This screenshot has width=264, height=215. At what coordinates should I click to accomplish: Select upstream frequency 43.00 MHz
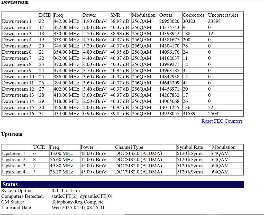click(x=61, y=153)
